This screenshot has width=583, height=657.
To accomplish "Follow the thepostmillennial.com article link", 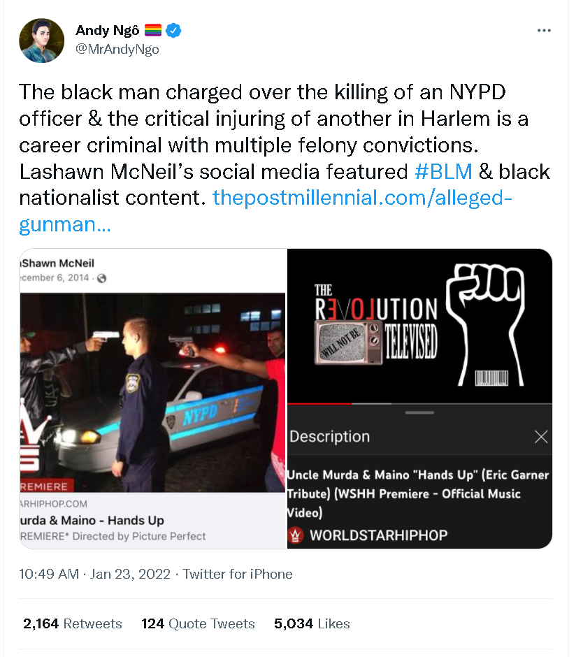I will point(362,198).
